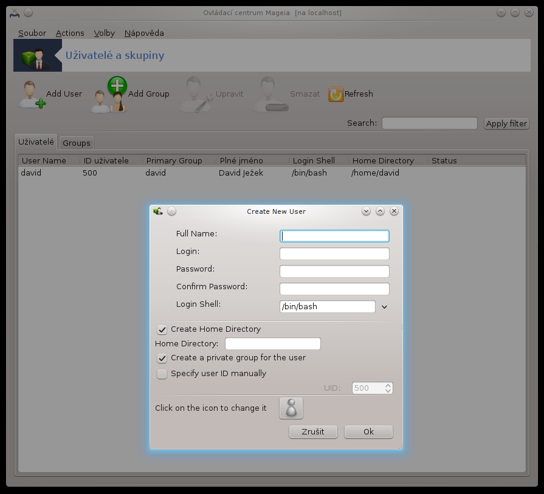Image resolution: width=544 pixels, height=494 pixels.
Task: Click the UID spinner arrows
Action: click(x=388, y=388)
